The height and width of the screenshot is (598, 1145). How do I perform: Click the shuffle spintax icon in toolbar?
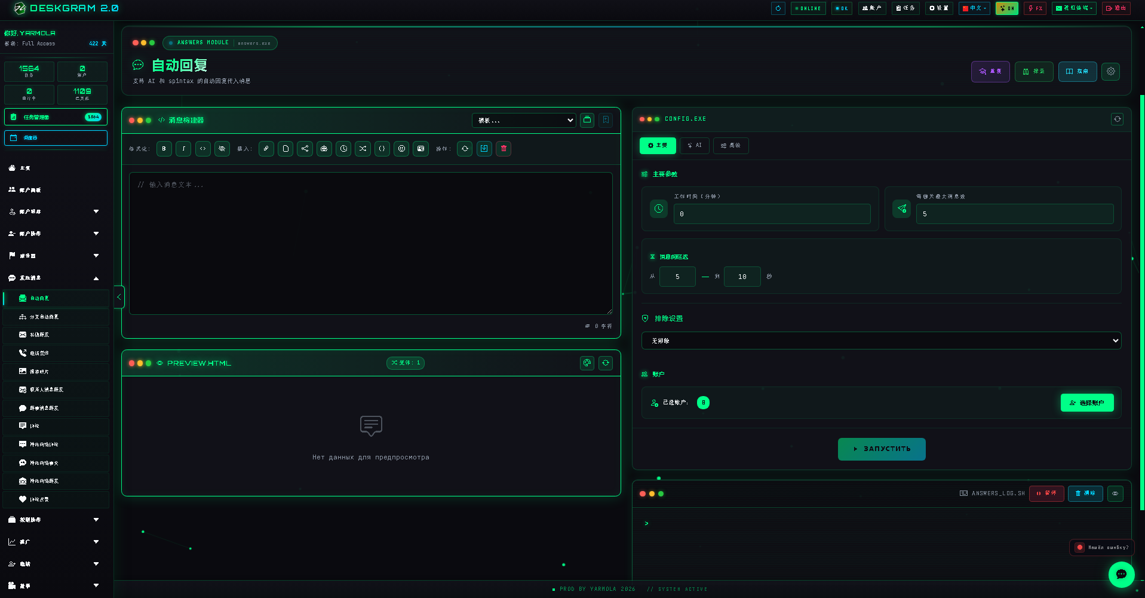click(363, 149)
